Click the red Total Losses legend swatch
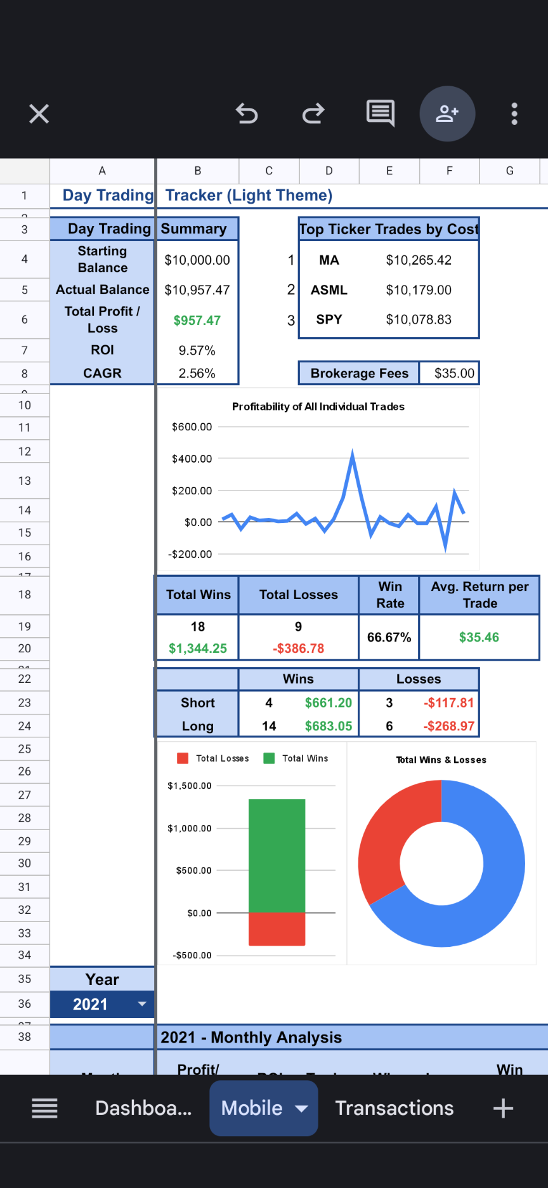The width and height of the screenshot is (548, 1188). [x=183, y=758]
